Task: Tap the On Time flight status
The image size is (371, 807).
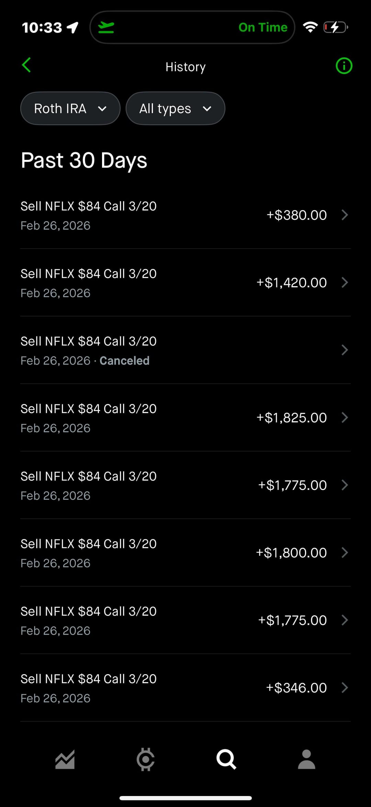Action: (263, 28)
